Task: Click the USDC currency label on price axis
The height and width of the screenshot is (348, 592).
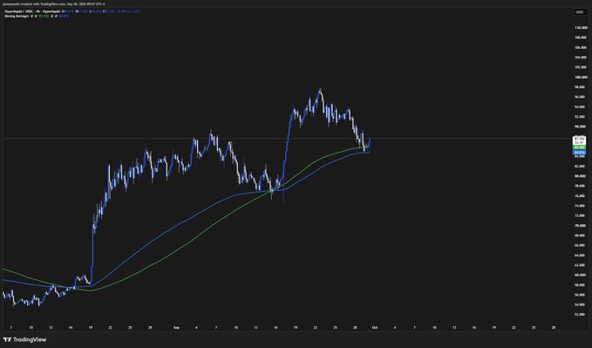Action: click(x=579, y=12)
